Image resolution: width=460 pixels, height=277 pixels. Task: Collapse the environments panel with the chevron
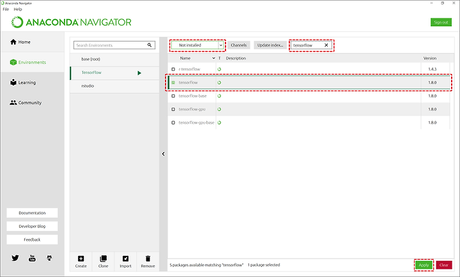(163, 154)
